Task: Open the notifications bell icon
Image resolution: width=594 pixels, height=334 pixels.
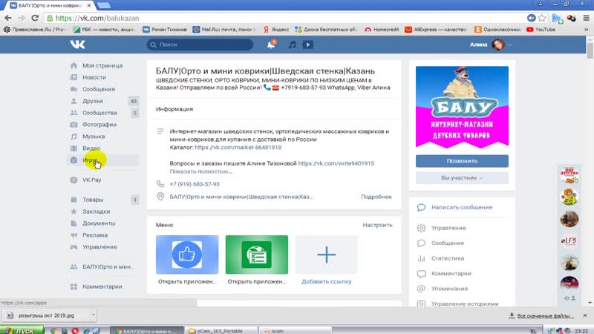Action: 271,45
